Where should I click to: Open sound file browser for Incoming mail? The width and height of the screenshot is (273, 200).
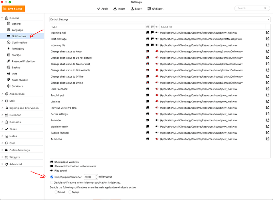[268, 32]
